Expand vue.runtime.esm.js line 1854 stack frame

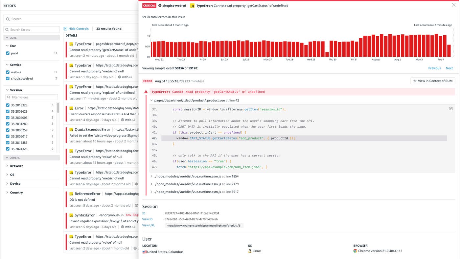click(x=151, y=176)
